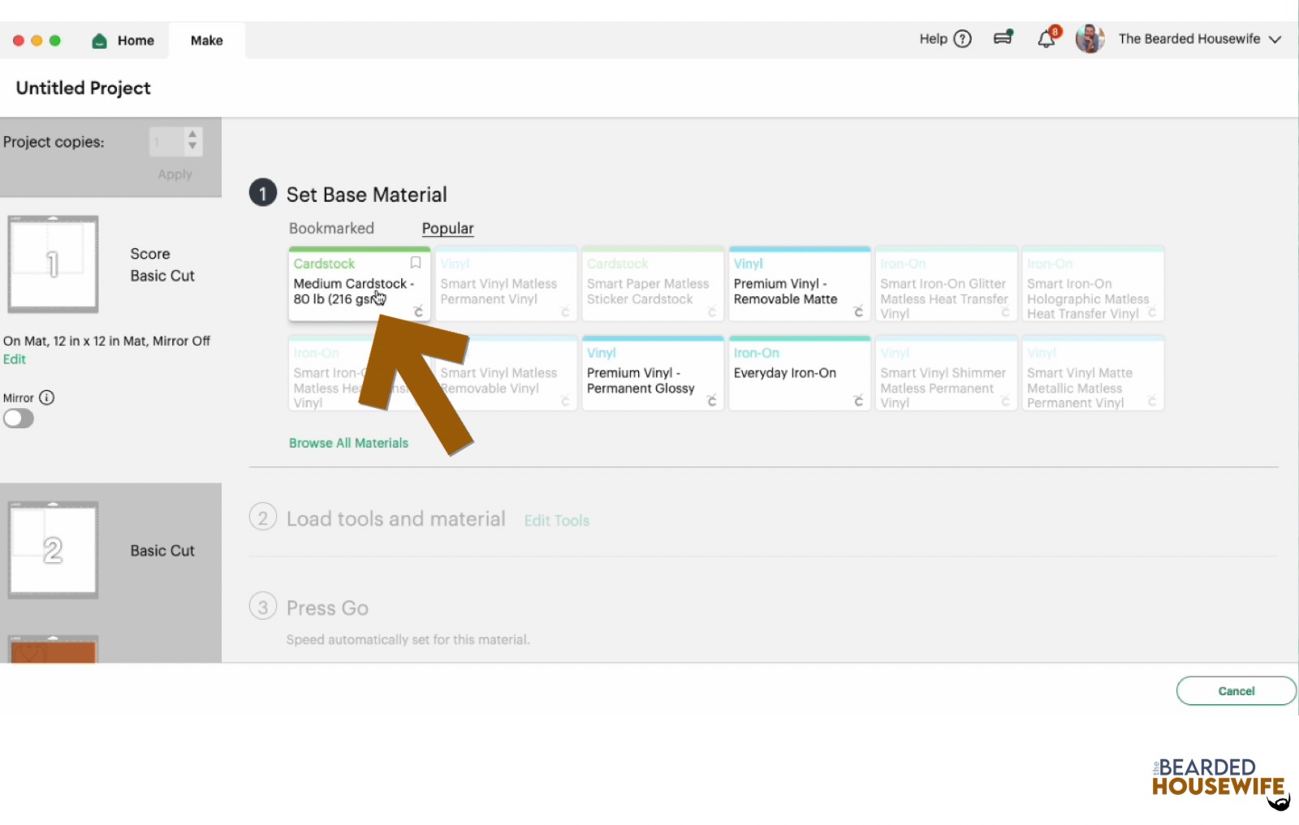Click the edit icon on Everyday Iron-On card
This screenshot has height=825, width=1299.
[x=859, y=399]
